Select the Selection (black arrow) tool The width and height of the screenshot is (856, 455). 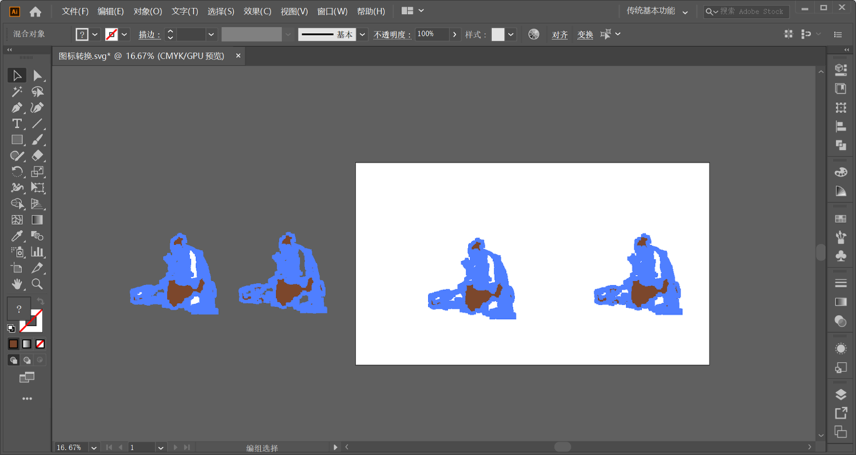point(17,75)
